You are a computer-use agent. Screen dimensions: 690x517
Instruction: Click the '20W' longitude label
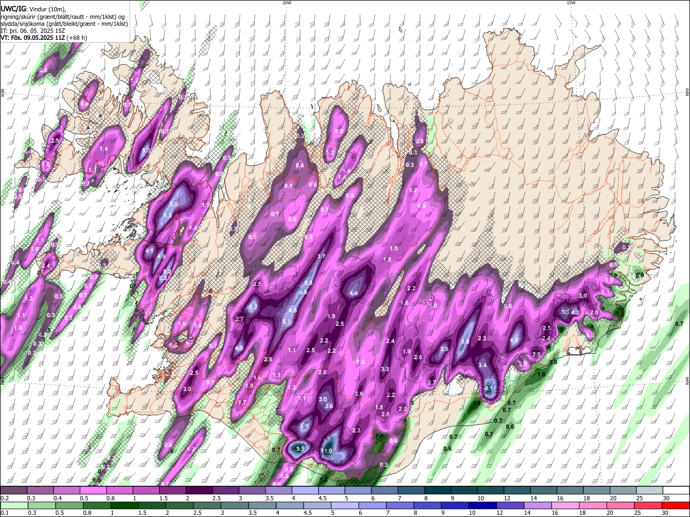287,3
